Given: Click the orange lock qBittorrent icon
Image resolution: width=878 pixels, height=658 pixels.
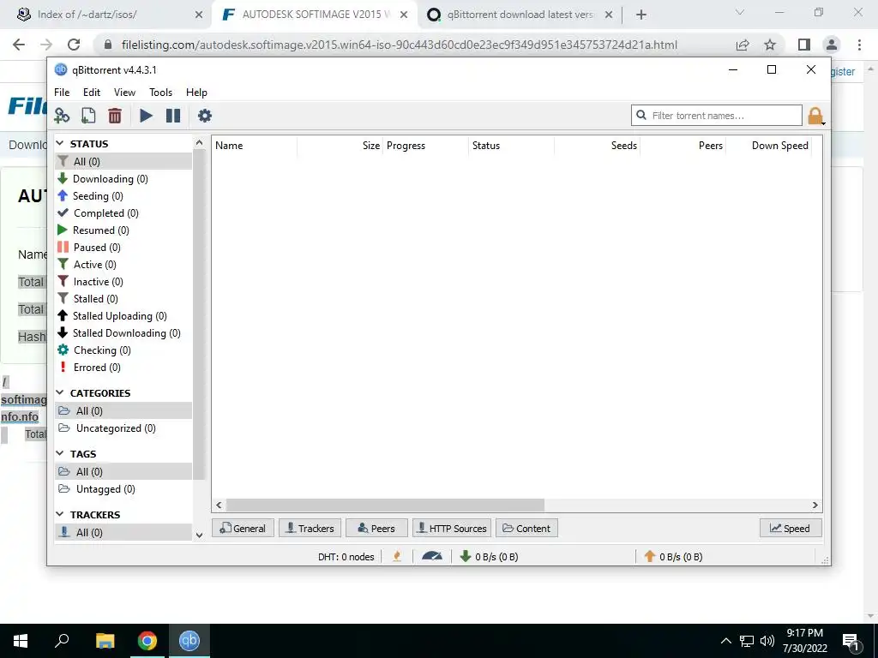Looking at the screenshot, I should 815,116.
